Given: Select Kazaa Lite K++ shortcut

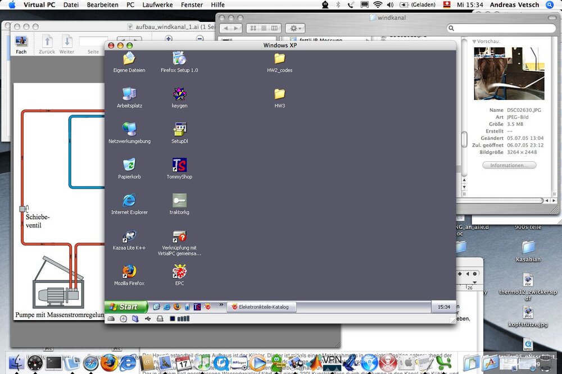Looking at the screenshot, I should coord(129,239).
